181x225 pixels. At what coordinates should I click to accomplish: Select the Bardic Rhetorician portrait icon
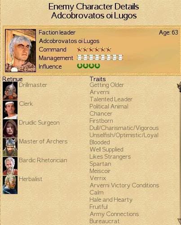coord(10,166)
